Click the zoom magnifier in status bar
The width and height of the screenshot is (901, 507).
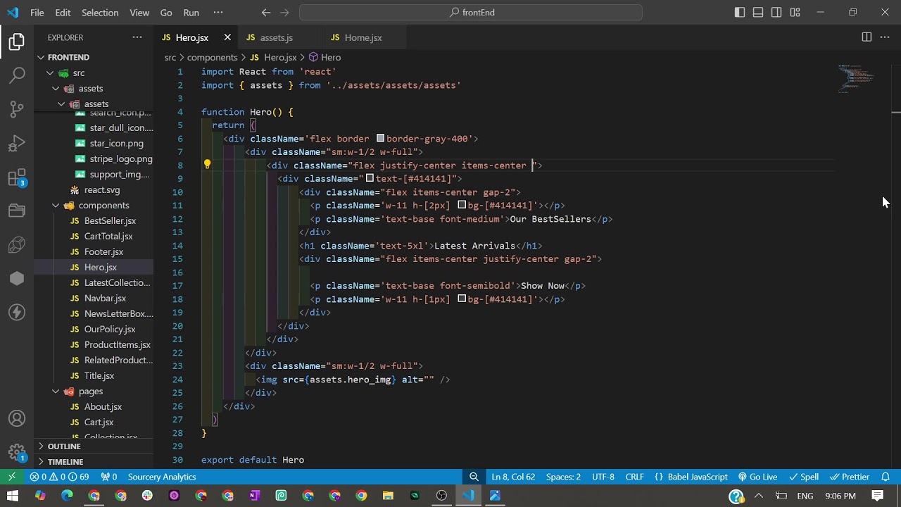coord(474,477)
